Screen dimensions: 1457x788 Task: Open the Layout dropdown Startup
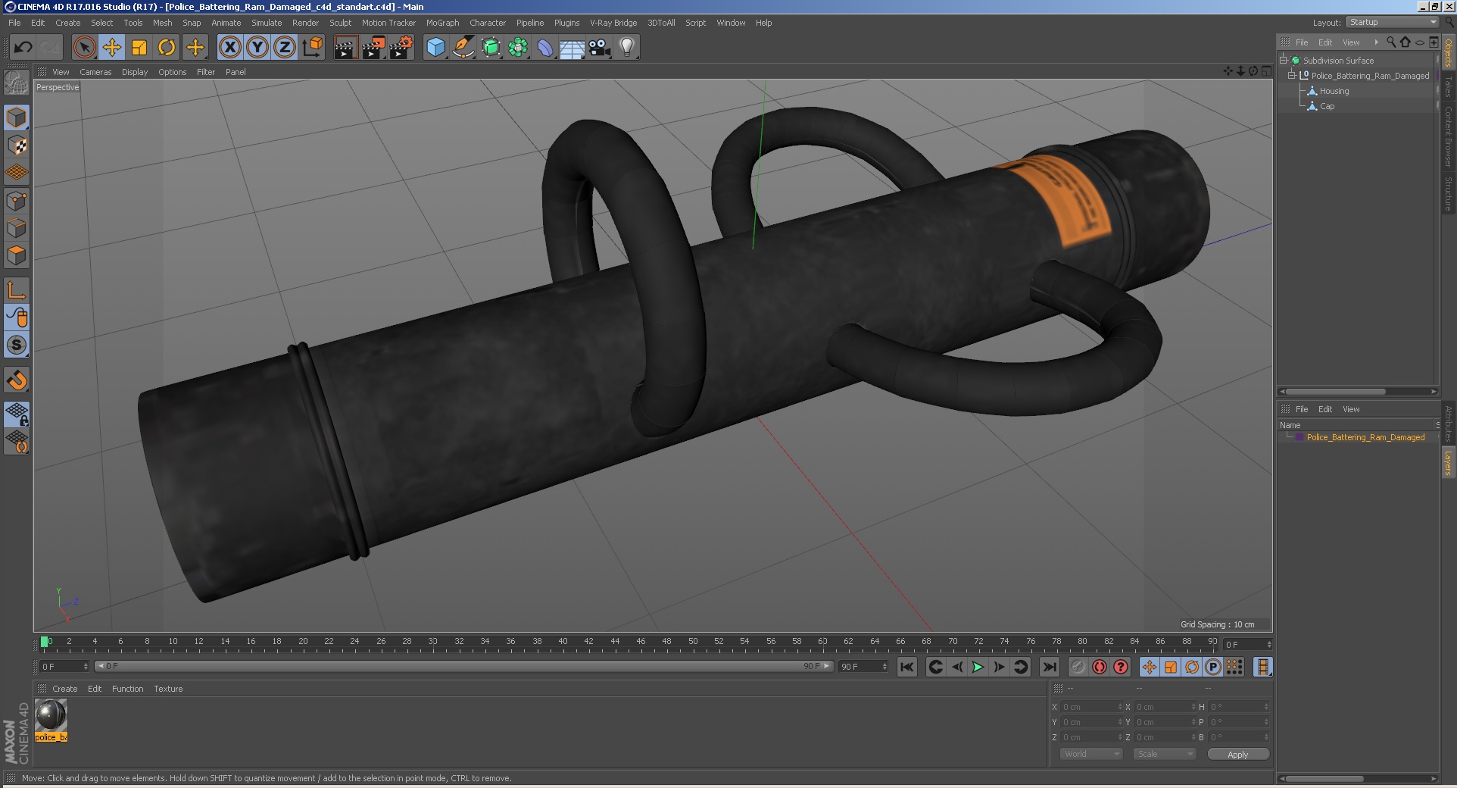tap(1393, 22)
